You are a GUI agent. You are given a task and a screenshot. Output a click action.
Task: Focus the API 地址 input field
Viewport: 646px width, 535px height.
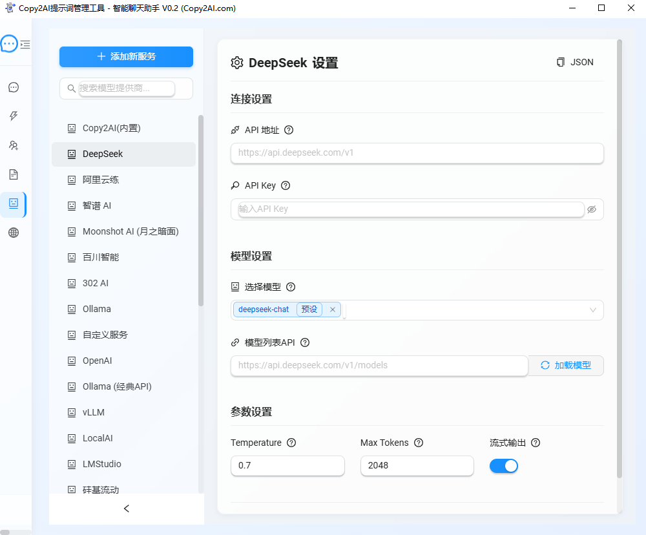point(417,153)
